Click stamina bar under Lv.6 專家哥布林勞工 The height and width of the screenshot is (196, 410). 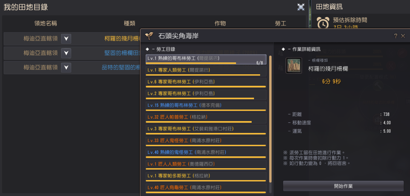tap(206, 86)
